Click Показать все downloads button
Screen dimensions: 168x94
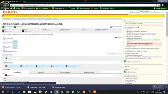[158, 87]
